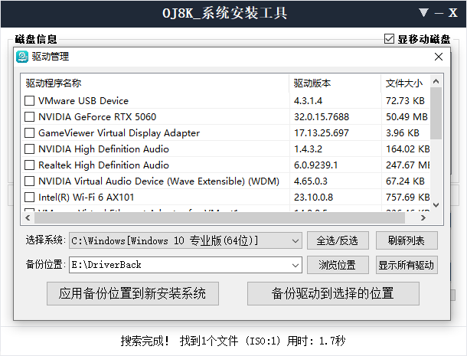Click the 驱动管理 dialog app icon

(x=21, y=57)
